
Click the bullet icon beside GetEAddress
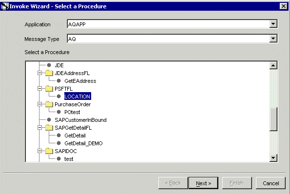(59, 80)
